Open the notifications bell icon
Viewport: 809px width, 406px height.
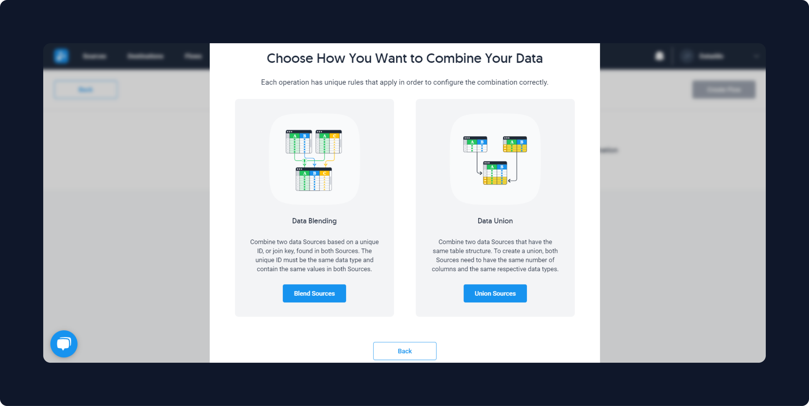point(659,56)
